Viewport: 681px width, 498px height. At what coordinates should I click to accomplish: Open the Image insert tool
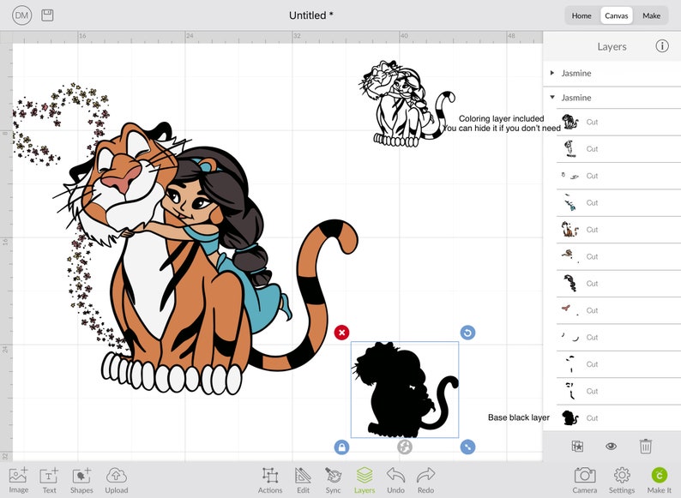pyautogui.click(x=18, y=480)
